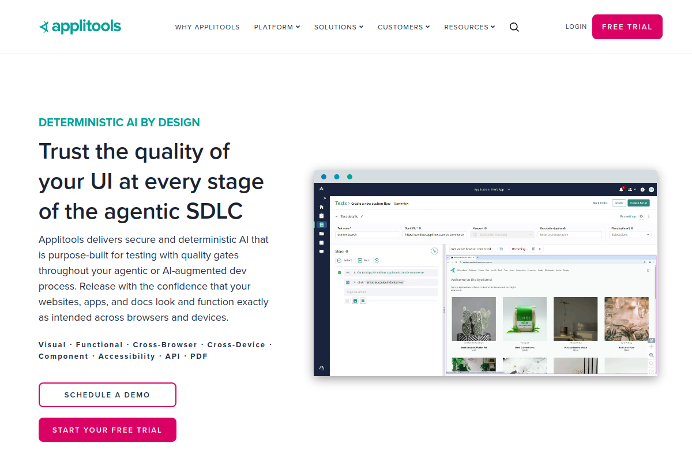
Task: Click the Small Succulent Planter Pot thumbnail
Action: click(474, 318)
